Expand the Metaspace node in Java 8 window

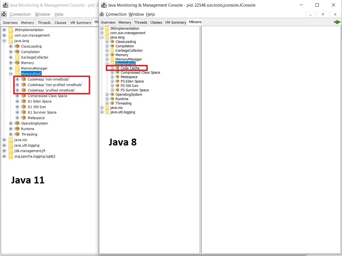112,77
